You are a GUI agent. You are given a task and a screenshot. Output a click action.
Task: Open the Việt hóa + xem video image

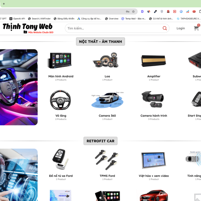154,160
